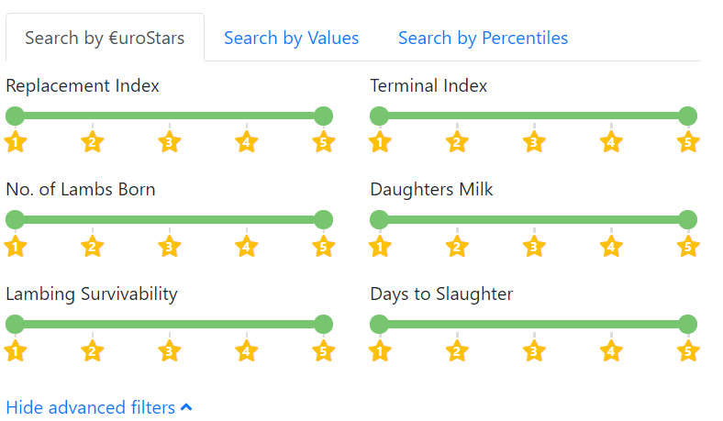Open the Search by Percentiles tab
Image resolution: width=723 pixels, height=421 pixels.
tap(483, 38)
